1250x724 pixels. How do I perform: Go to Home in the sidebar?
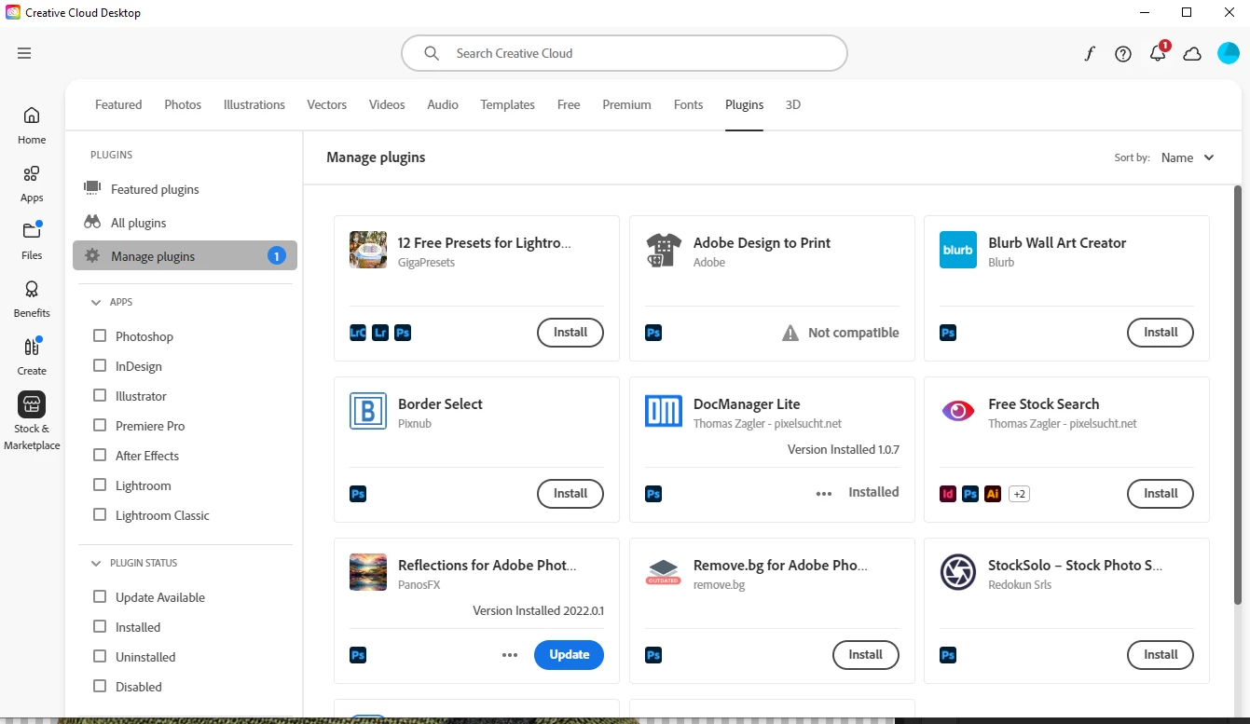tap(32, 126)
